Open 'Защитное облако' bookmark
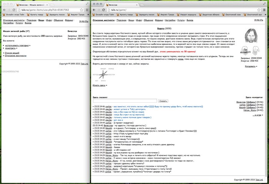 click(209, 15)
